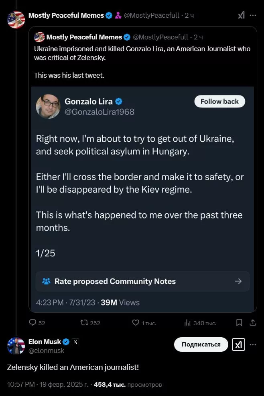Bookmark the tweet
This screenshot has width=264, height=396.
[239, 322]
